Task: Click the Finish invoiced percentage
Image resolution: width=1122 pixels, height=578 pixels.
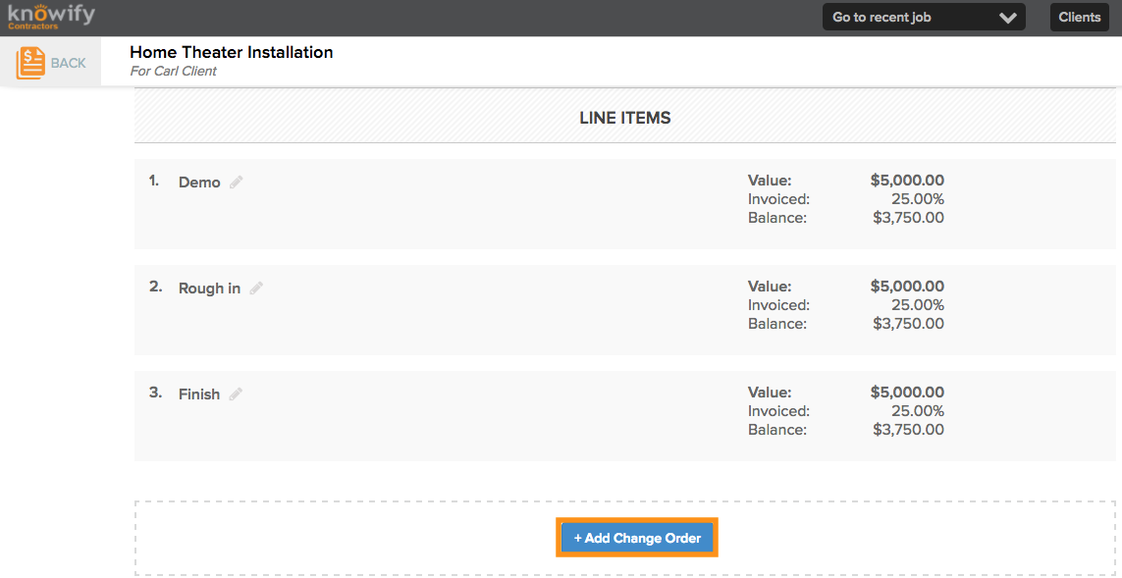Action: point(918,410)
